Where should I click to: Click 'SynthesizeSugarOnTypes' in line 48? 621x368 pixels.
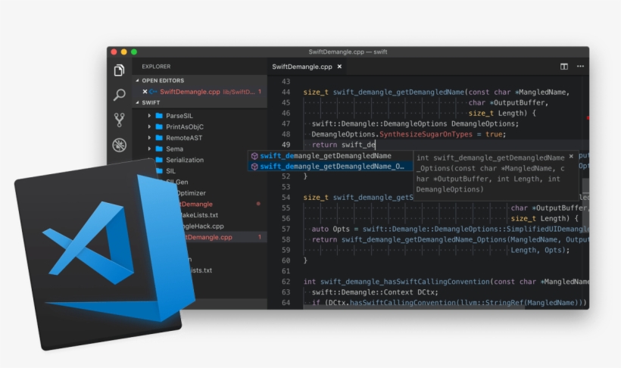tap(426, 134)
